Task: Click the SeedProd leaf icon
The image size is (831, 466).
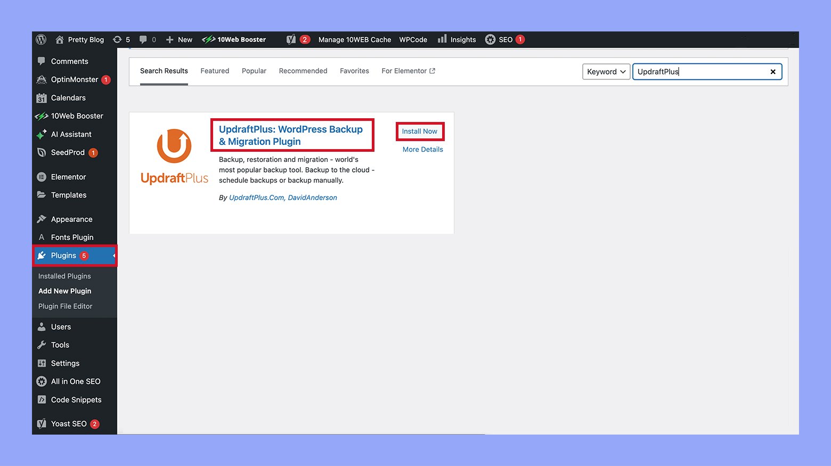Action: tap(42, 153)
